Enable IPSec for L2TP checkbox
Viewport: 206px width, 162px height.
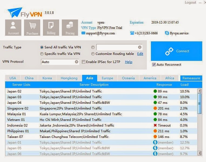pyautogui.click(x=83, y=62)
